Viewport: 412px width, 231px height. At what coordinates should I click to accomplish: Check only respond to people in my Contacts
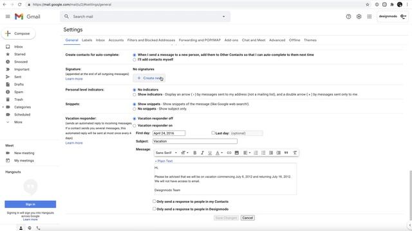pyautogui.click(x=154, y=201)
